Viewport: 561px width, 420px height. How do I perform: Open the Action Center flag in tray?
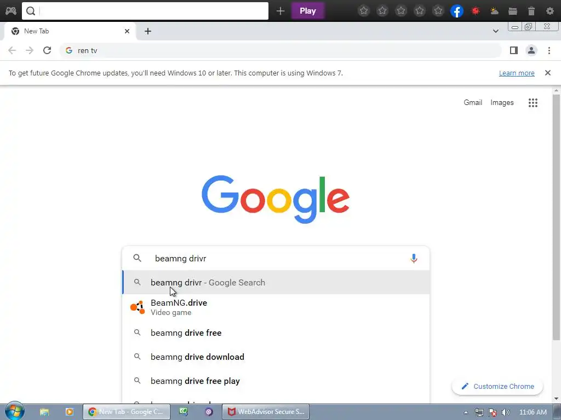(493, 412)
